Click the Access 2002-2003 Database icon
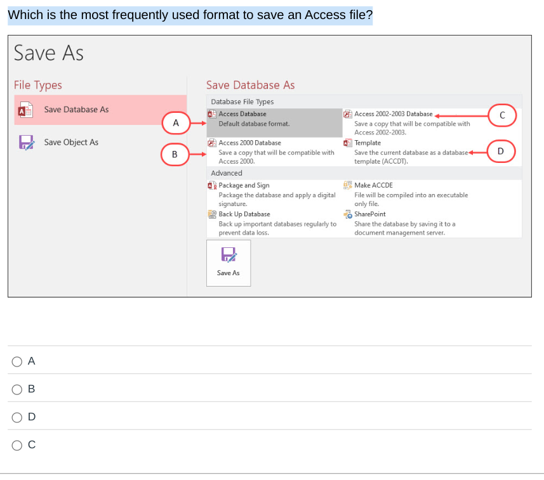 tap(347, 114)
